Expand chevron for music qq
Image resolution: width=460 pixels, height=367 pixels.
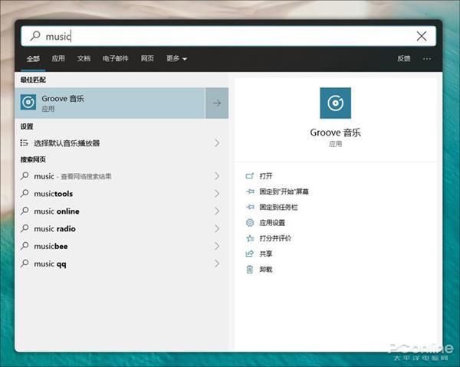coord(217,264)
